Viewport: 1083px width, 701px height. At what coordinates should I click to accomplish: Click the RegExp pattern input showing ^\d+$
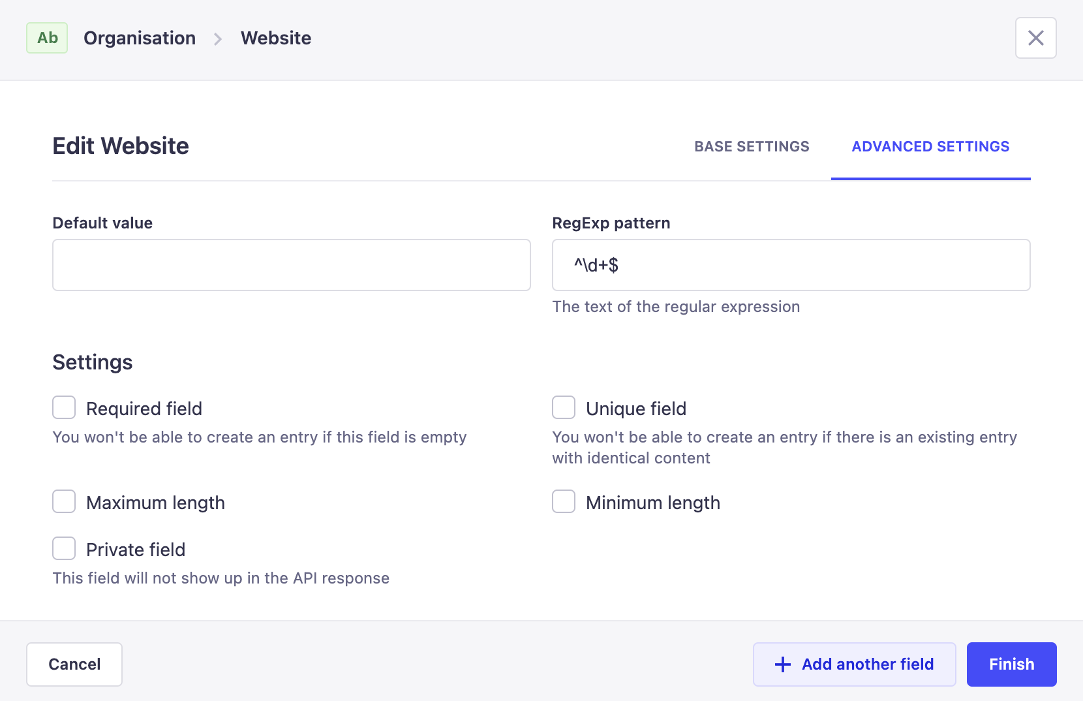click(x=791, y=265)
